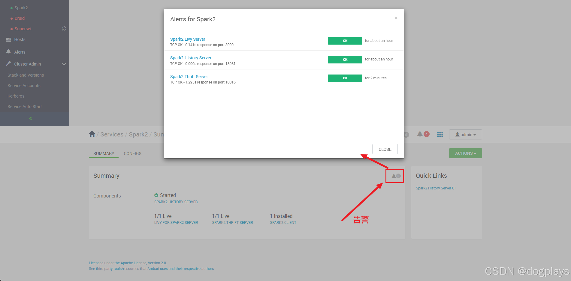Click 'TCP OK - 0.141s response on port 8999'

pyautogui.click(x=202, y=45)
